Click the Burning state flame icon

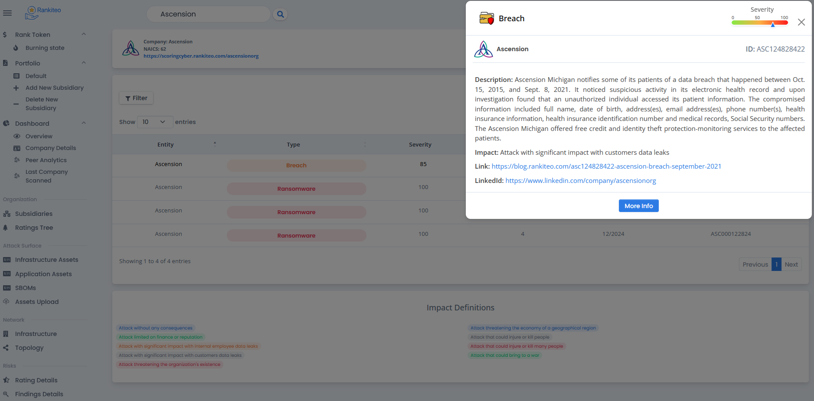[16, 48]
